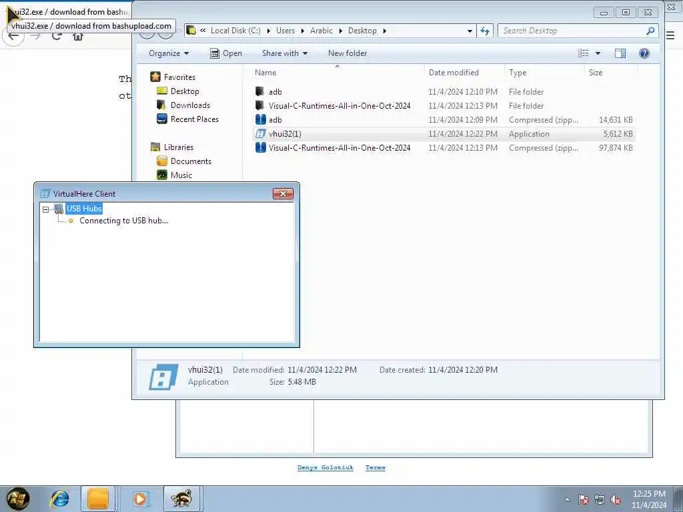Click the Favorites star icon
The width and height of the screenshot is (683, 512).
pyautogui.click(x=155, y=77)
